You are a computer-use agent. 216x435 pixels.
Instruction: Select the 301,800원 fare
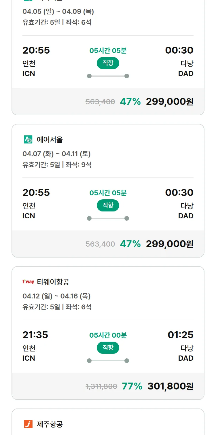coord(170,386)
